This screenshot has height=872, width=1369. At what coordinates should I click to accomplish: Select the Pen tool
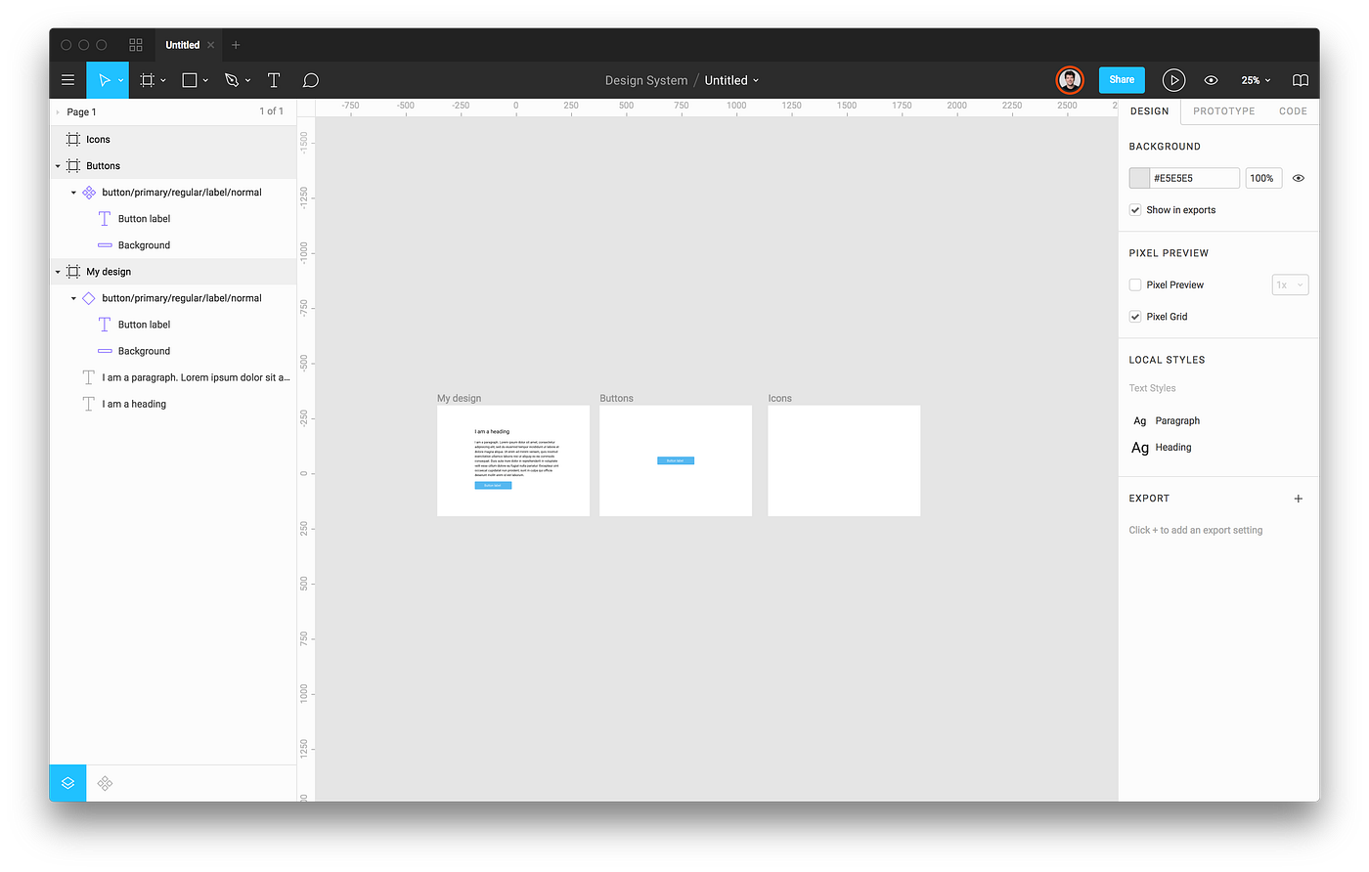232,80
